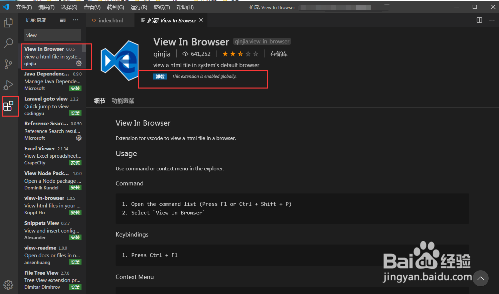Select view-in-browser 1.0.5 list entry
The height and width of the screenshot is (294, 499).
(x=52, y=205)
